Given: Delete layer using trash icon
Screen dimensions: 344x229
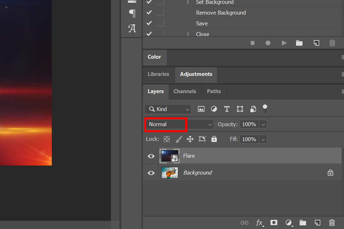Looking at the screenshot, I should pyautogui.click(x=332, y=222).
